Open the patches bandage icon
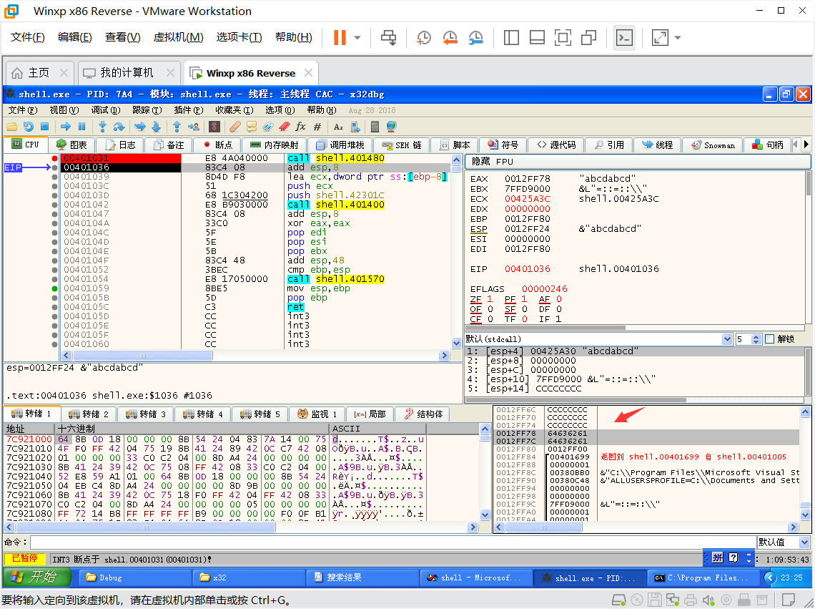This screenshot has width=815, height=609. [x=235, y=127]
